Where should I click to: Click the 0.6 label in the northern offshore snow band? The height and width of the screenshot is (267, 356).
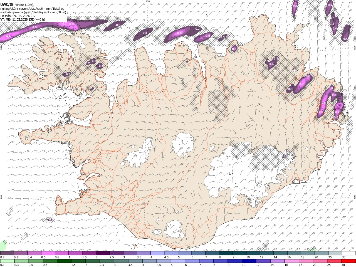click(x=179, y=33)
